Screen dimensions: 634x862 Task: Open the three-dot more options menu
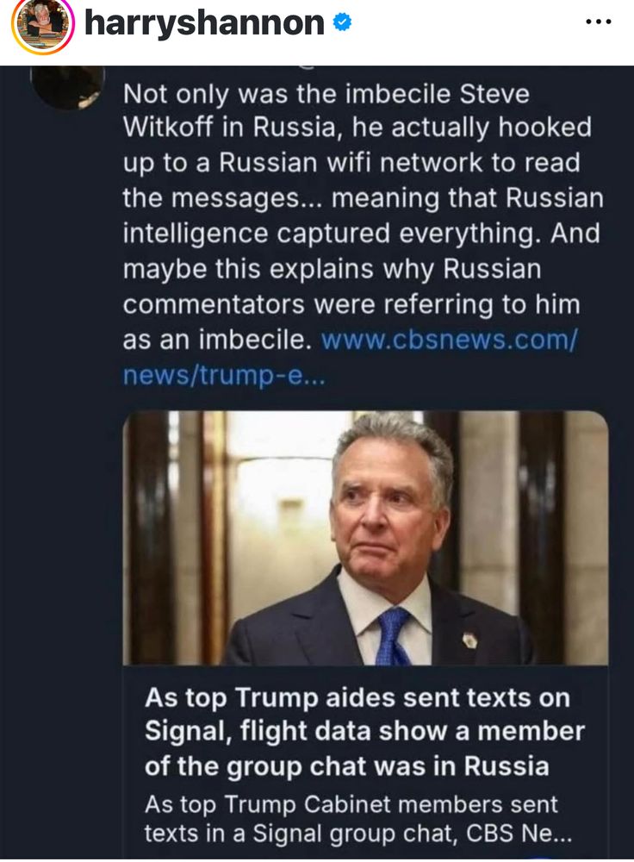point(598,22)
